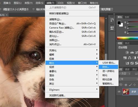Expand the Digimarc submenu arrow
Viewport: 138px width, 107px height.
tap(97, 89)
